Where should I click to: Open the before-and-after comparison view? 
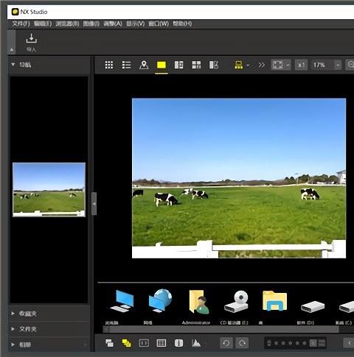pyautogui.click(x=214, y=65)
